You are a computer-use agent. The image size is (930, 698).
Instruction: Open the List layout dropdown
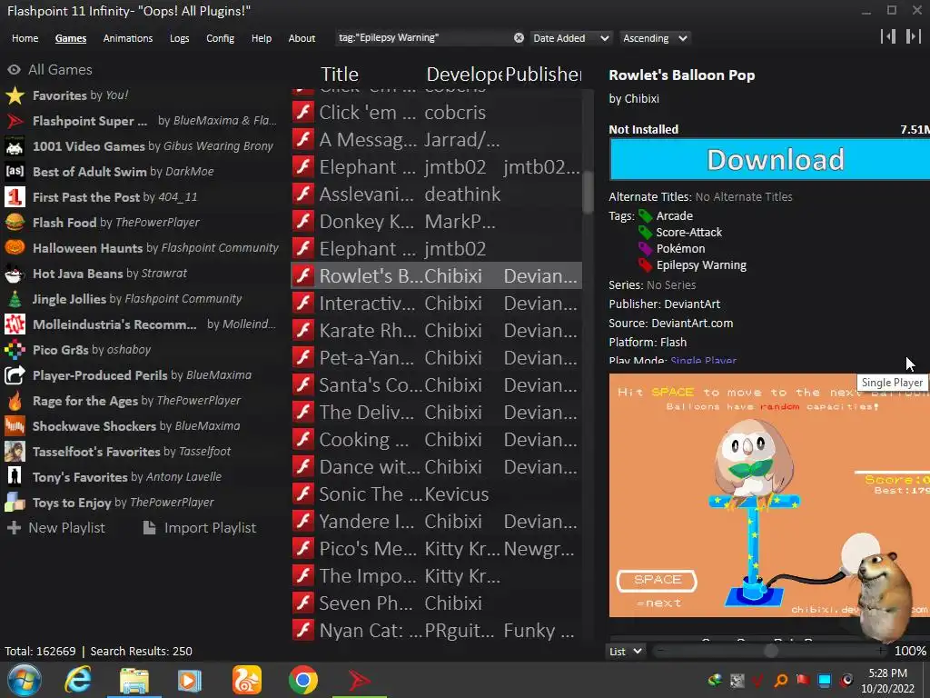click(625, 651)
